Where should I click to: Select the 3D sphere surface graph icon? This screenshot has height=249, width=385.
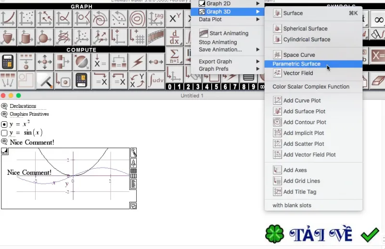pos(45,37)
